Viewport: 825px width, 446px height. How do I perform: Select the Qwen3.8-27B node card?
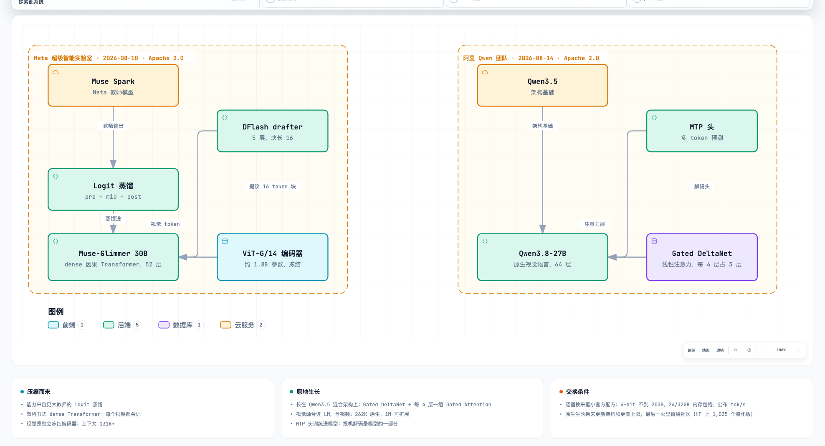click(x=542, y=257)
